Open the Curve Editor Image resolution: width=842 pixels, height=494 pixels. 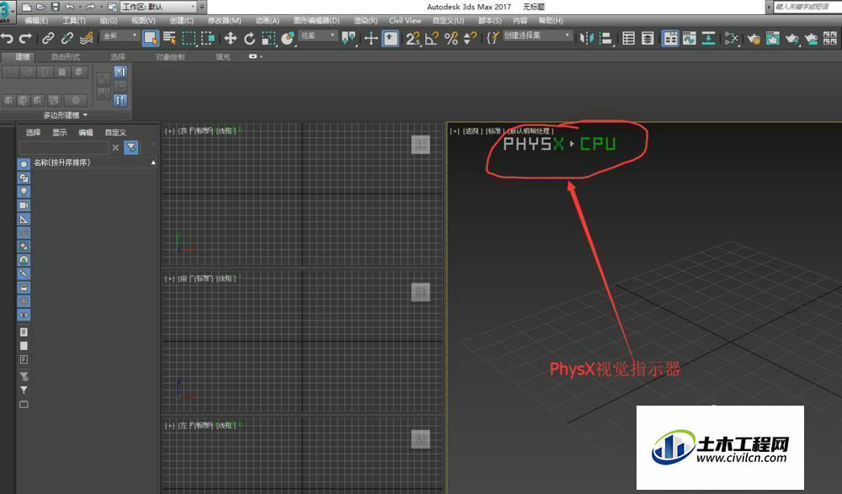(x=690, y=38)
